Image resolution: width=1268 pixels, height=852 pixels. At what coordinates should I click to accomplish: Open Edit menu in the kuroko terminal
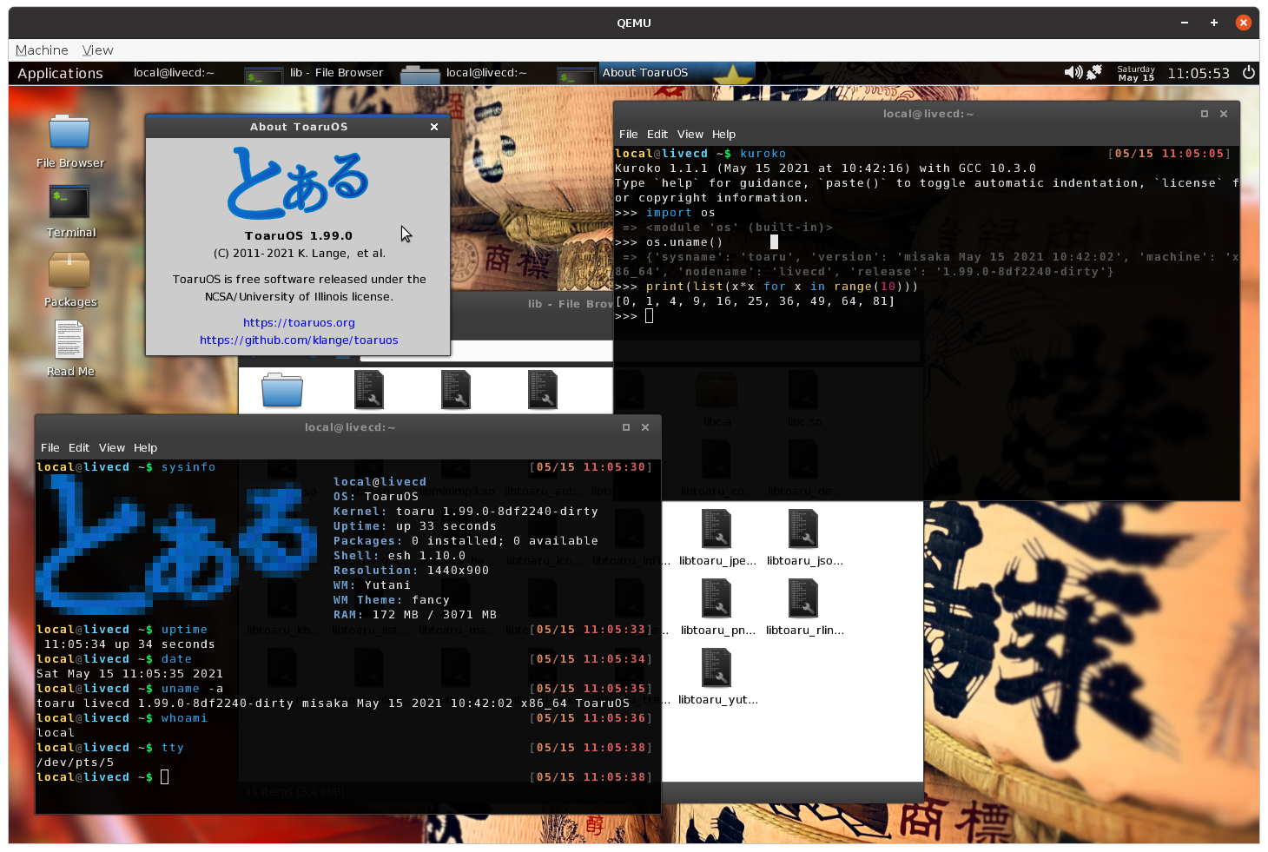point(657,135)
